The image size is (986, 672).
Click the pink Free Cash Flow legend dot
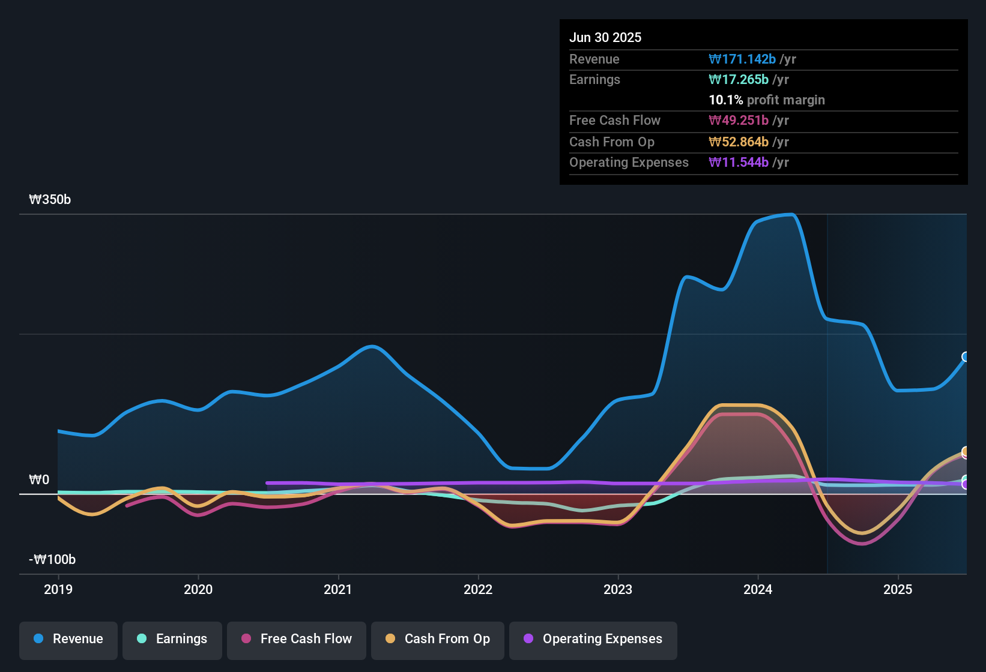246,638
